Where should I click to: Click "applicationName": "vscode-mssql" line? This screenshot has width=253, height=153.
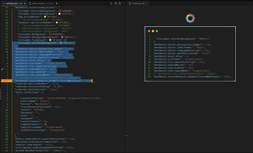42,127
